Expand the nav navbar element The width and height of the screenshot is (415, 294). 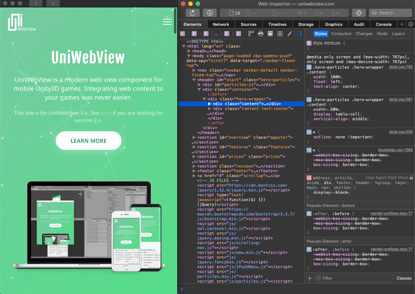(x=194, y=70)
